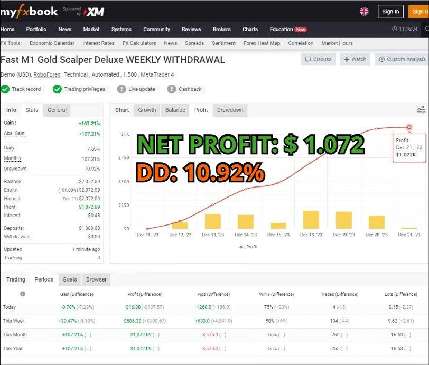
Task: Click the Trading privileges green checkmark icon
Action: (x=57, y=89)
